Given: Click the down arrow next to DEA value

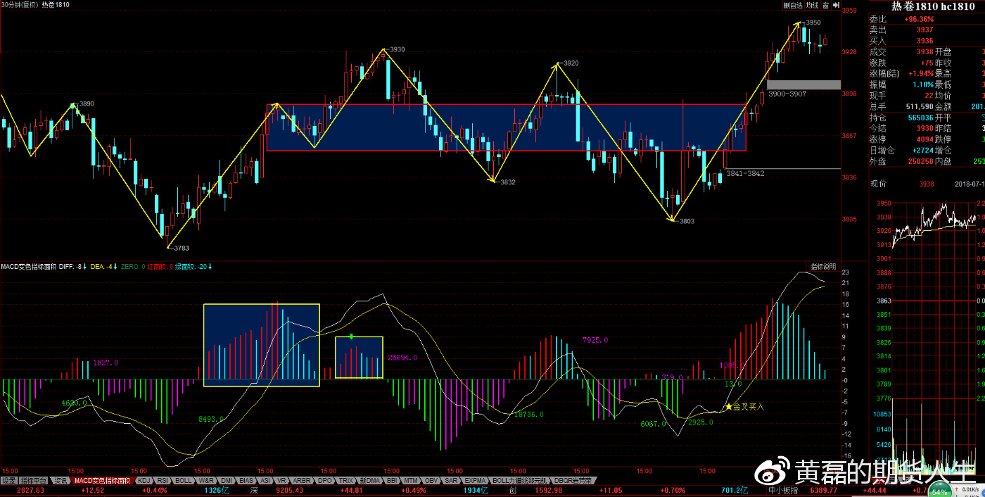Looking at the screenshot, I should point(115,267).
